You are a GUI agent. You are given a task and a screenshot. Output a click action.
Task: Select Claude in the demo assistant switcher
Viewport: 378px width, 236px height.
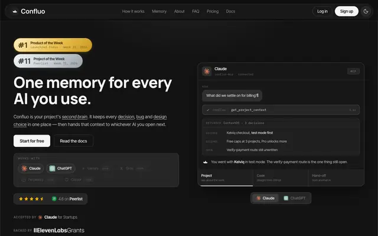pos(265,198)
